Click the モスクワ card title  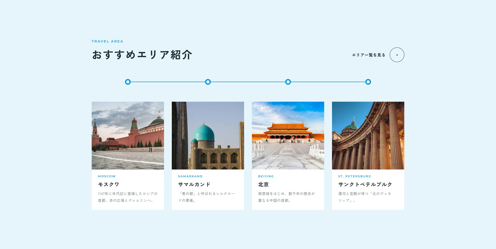pyautogui.click(x=109, y=184)
